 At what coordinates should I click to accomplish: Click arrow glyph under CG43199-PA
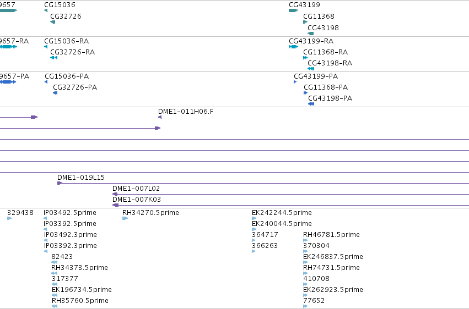295,82
